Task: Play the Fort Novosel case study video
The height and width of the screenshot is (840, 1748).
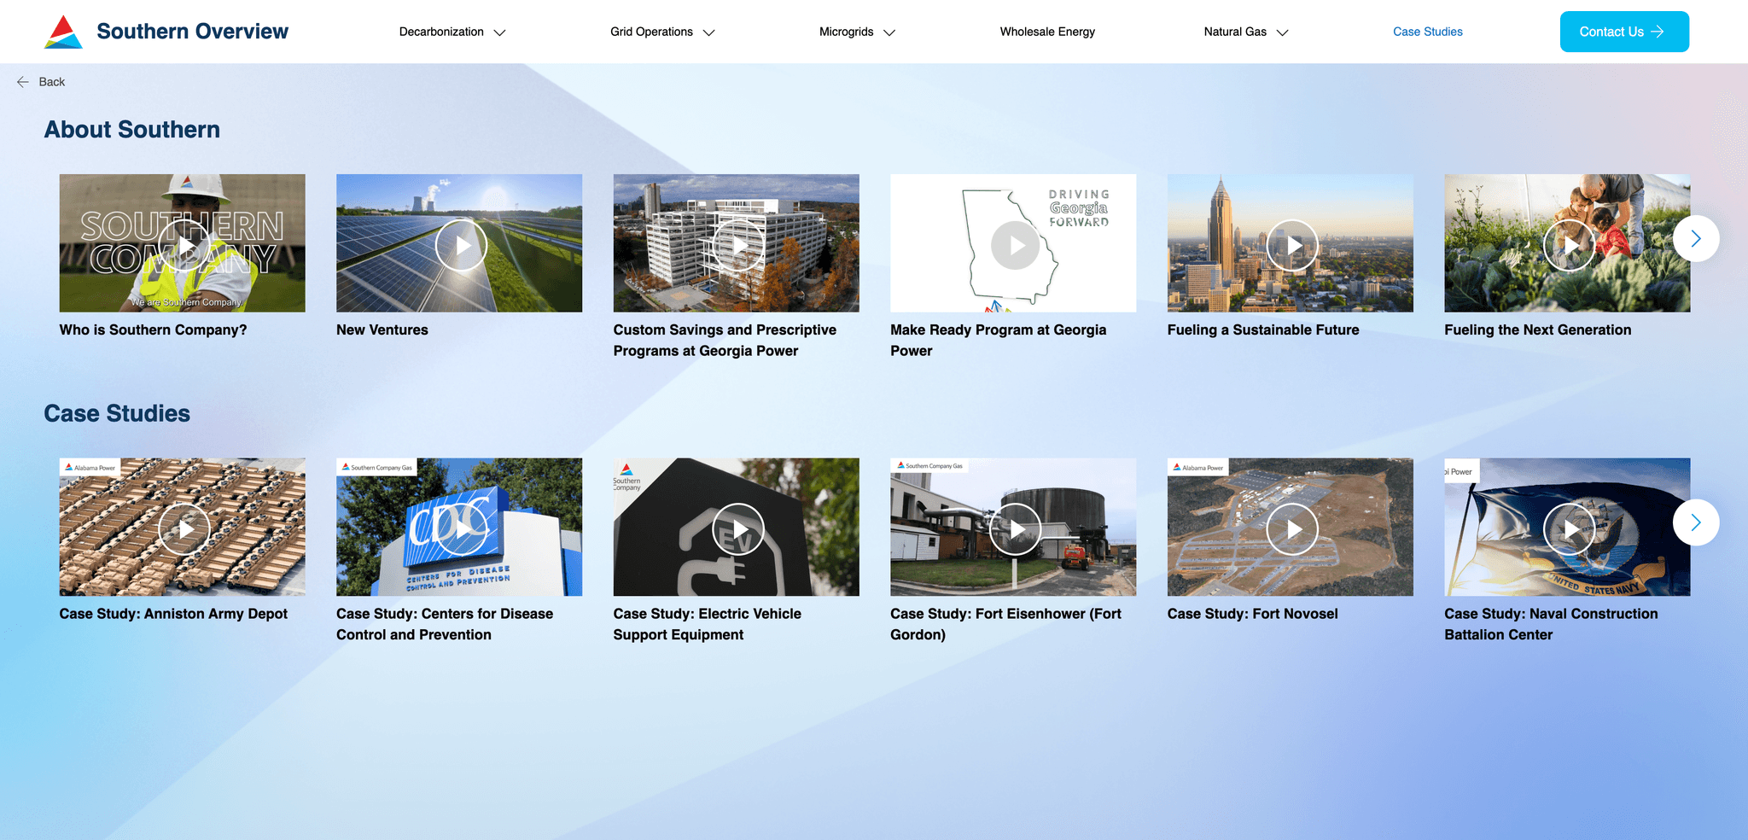Action: click(1292, 529)
